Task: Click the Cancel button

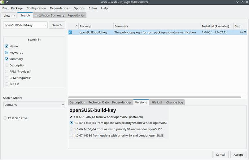Action: coord(220,155)
